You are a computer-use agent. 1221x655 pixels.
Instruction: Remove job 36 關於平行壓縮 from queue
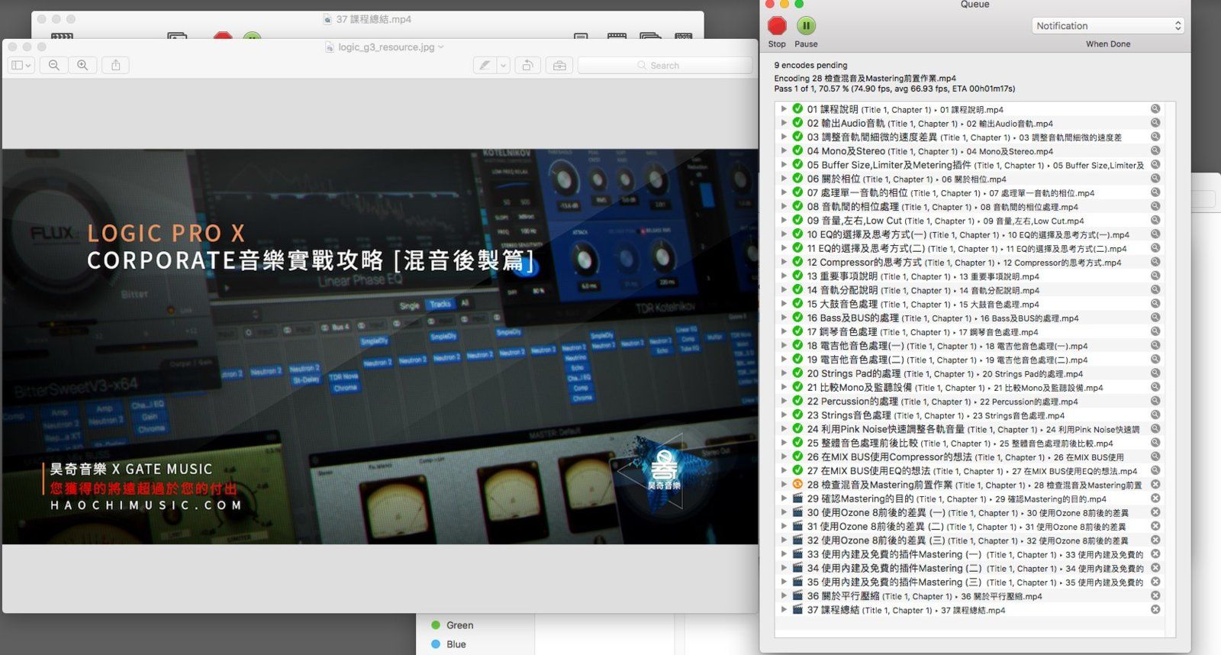1155,595
